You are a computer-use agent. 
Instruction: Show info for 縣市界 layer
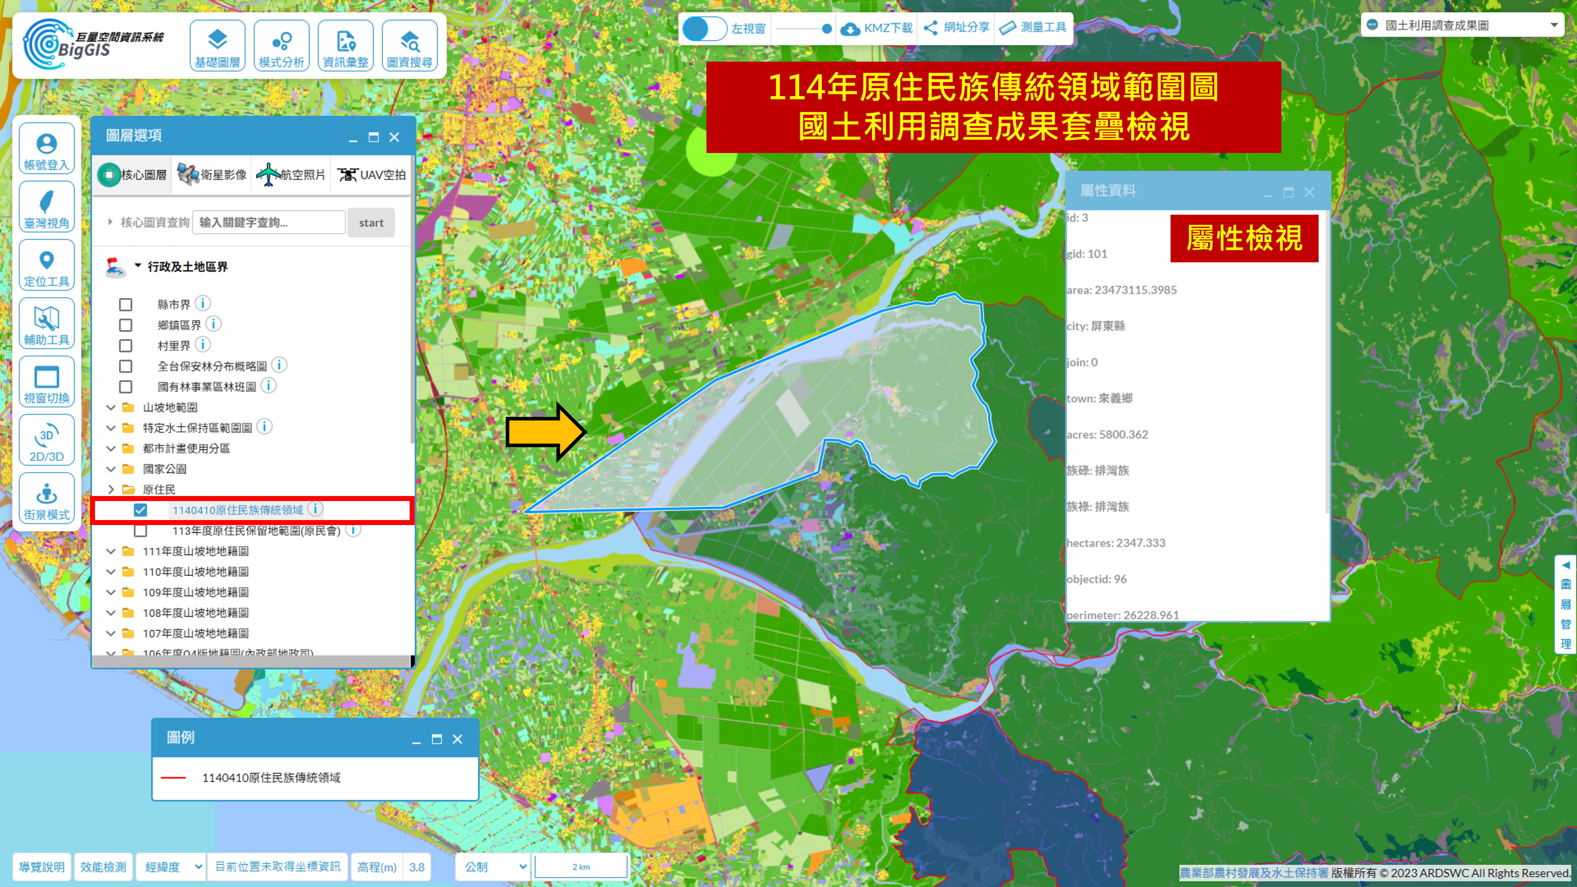[203, 303]
